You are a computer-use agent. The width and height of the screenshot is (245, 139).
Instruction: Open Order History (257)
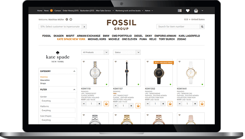click(x=71, y=10)
